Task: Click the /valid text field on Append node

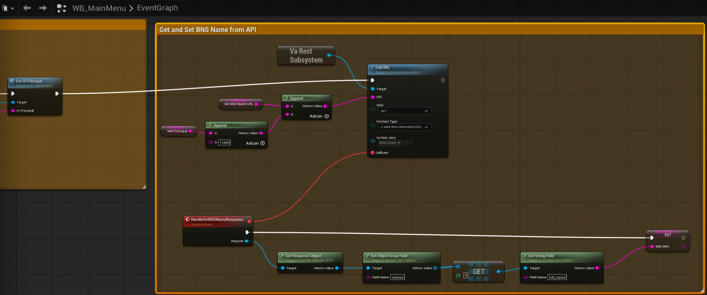Action: (x=225, y=142)
